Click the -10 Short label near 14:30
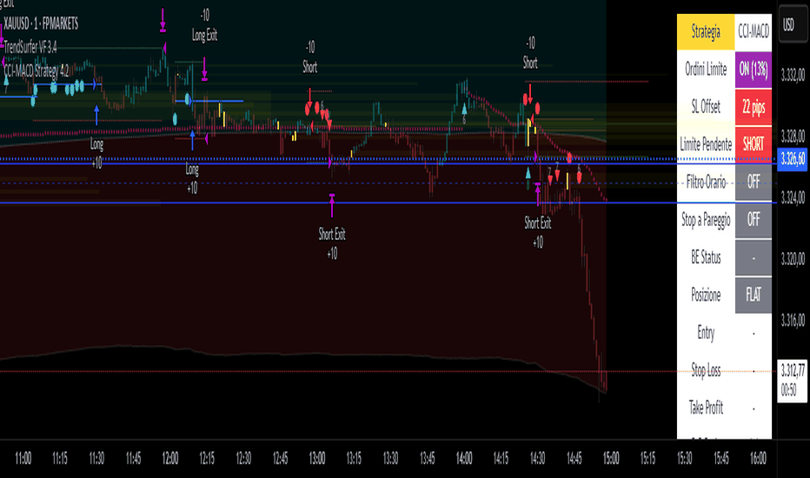The image size is (810, 478). click(530, 53)
